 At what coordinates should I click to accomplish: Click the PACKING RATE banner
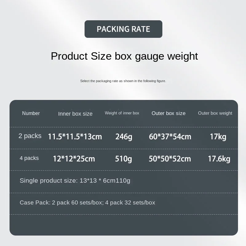pyautogui.click(x=123, y=29)
